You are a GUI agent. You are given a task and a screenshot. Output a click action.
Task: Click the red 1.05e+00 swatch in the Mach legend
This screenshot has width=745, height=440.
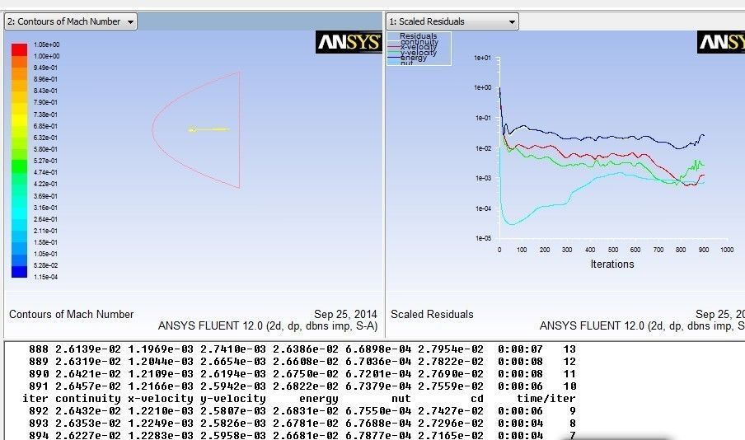point(20,49)
